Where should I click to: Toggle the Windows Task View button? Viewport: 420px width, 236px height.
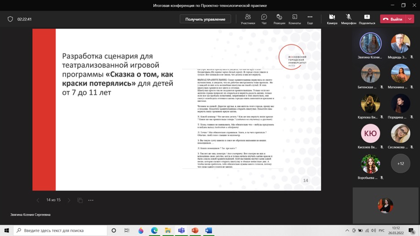(x=127, y=230)
